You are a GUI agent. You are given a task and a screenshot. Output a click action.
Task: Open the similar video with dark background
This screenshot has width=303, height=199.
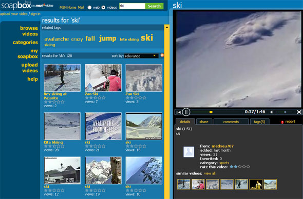[256, 184]
